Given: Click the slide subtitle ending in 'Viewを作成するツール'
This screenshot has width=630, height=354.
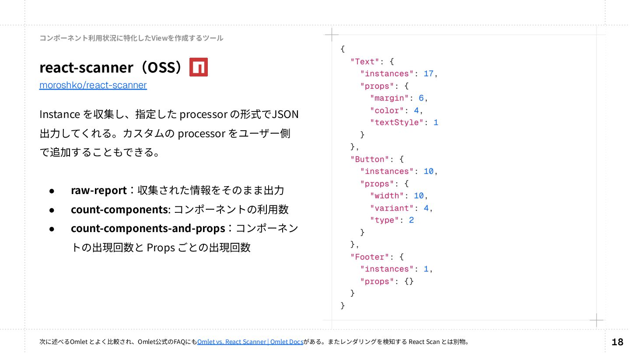Looking at the screenshot, I should pyautogui.click(x=131, y=38).
